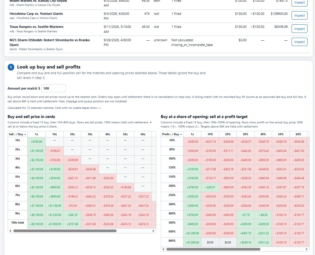
Task: Click the −$189.47 cell
Action: pyautogui.click(x=55, y=151)
